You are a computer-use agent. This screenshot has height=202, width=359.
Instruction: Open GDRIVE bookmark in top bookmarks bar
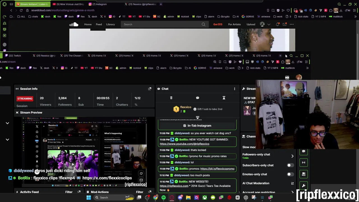[248, 17]
